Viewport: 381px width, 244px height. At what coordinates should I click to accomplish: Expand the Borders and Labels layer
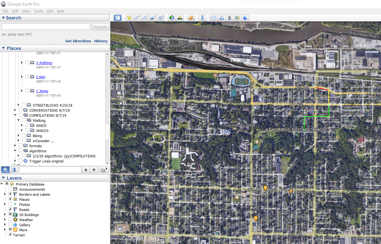coord(5,194)
